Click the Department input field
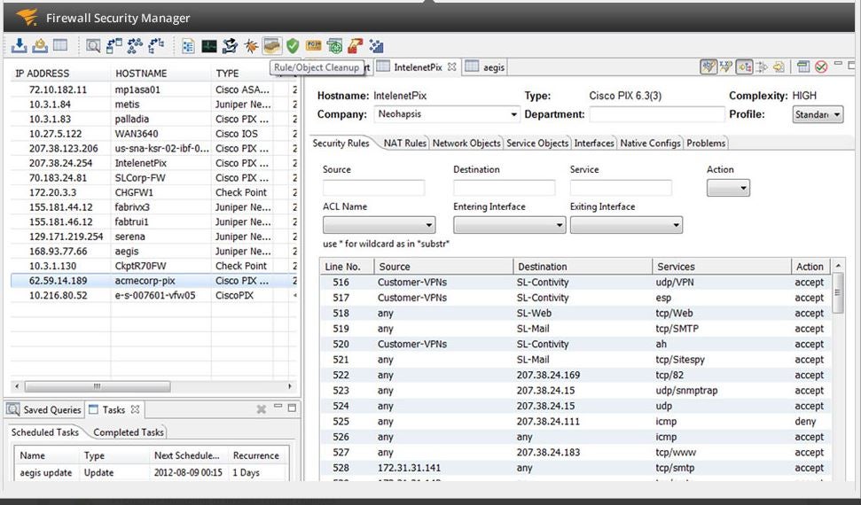This screenshot has height=505, width=861. (x=657, y=114)
